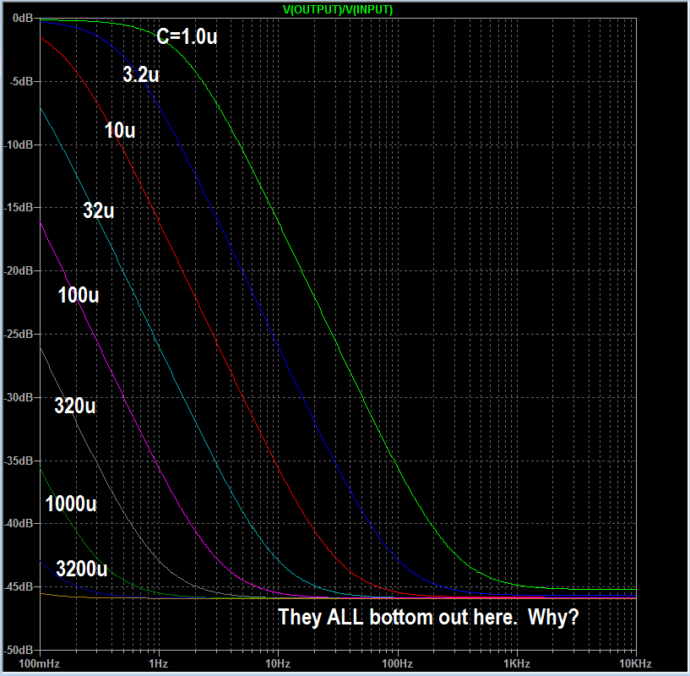Click the 32u curve annotation
The height and width of the screenshot is (676, 690).
click(99, 210)
